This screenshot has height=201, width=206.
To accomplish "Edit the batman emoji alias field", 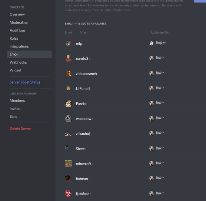I will [82, 179].
